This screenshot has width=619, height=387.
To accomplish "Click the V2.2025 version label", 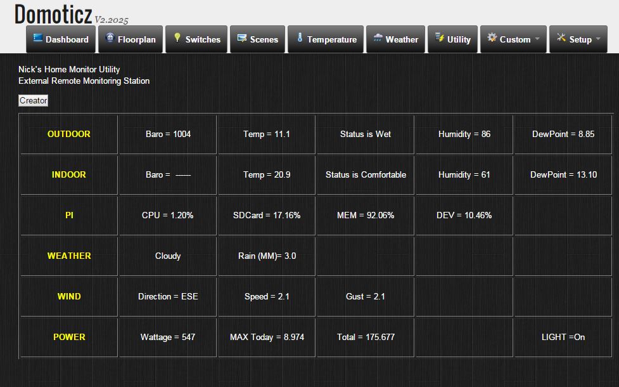I will pyautogui.click(x=112, y=20).
